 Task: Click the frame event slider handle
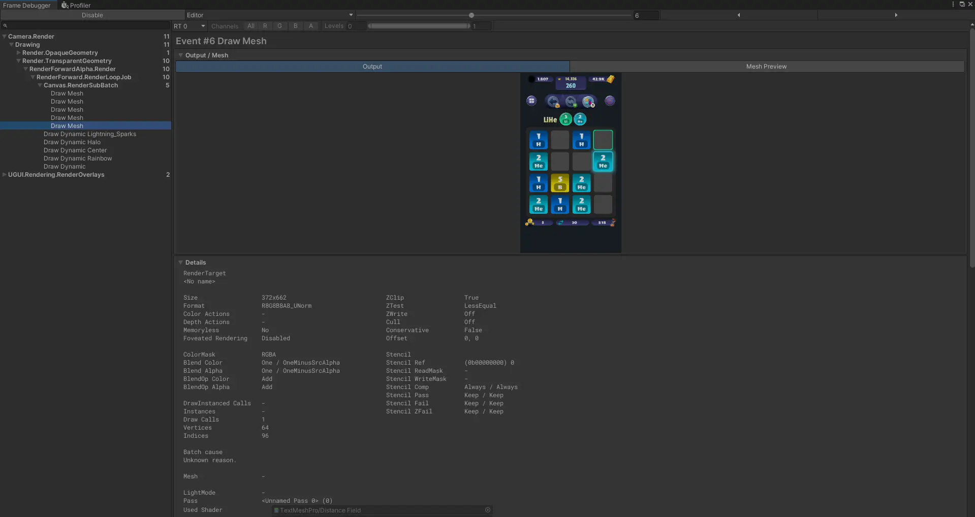(471, 15)
